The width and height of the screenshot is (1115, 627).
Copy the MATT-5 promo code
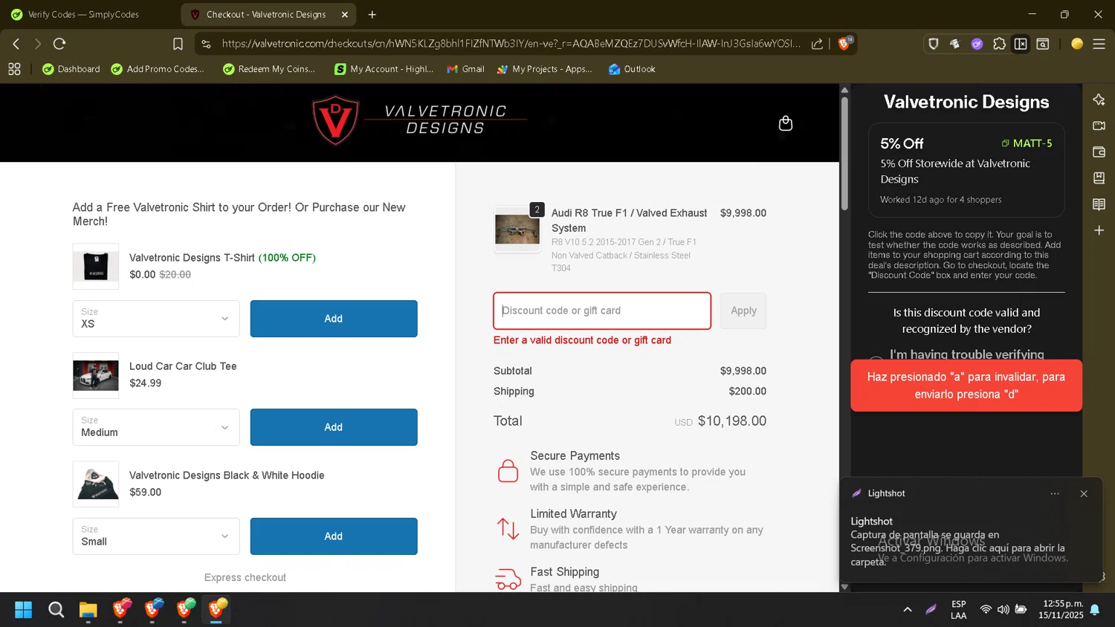[1027, 143]
